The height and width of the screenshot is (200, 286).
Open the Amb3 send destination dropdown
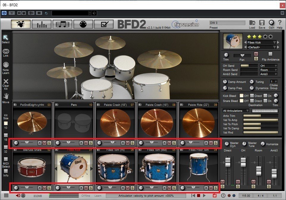pyautogui.click(x=268, y=74)
